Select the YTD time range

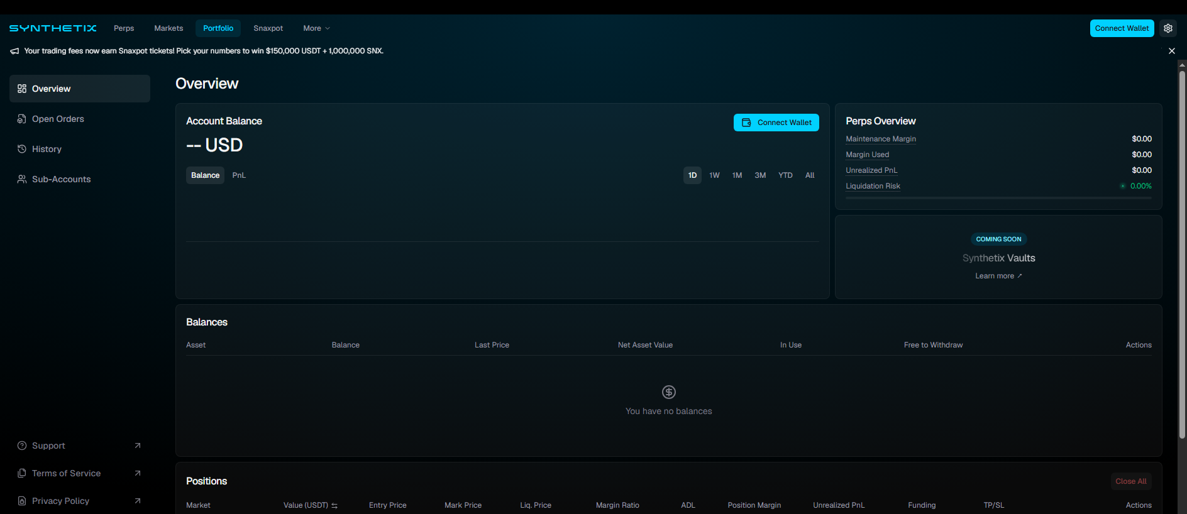785,175
